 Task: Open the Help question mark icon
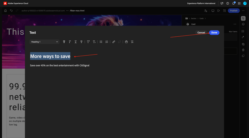tap(227, 3)
